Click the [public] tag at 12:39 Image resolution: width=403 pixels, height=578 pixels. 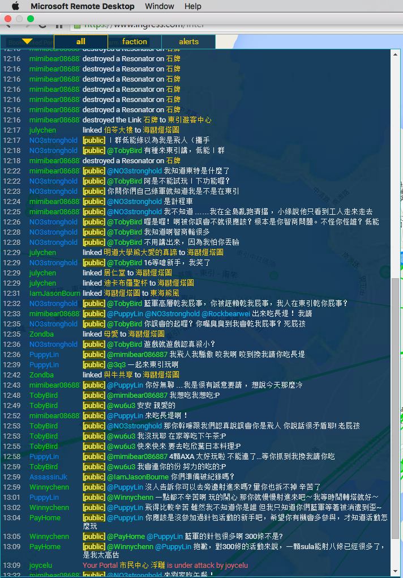click(94, 364)
